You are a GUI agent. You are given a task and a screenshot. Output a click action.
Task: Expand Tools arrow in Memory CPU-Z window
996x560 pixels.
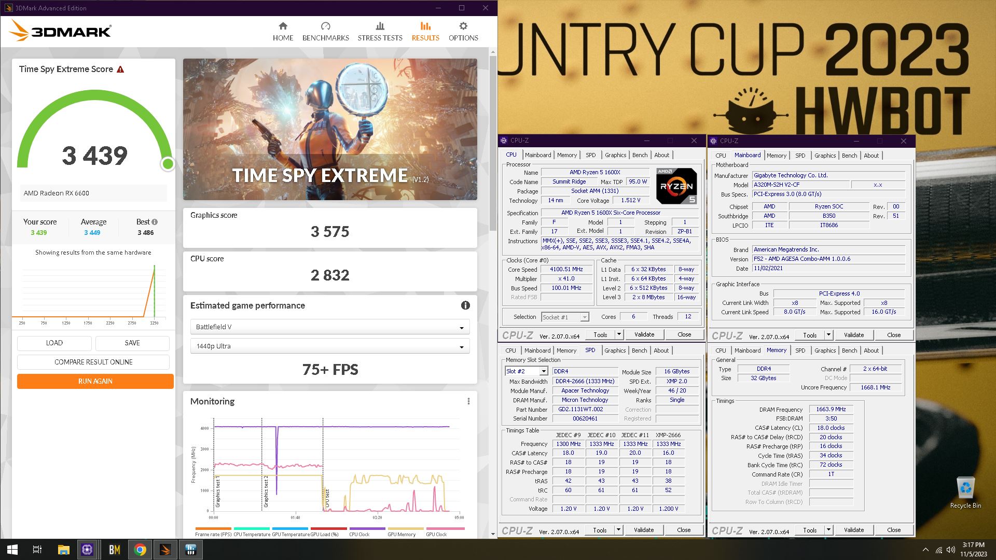828,530
